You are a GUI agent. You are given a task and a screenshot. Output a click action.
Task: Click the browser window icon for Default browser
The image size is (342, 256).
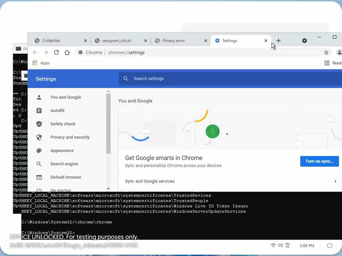(x=39, y=177)
